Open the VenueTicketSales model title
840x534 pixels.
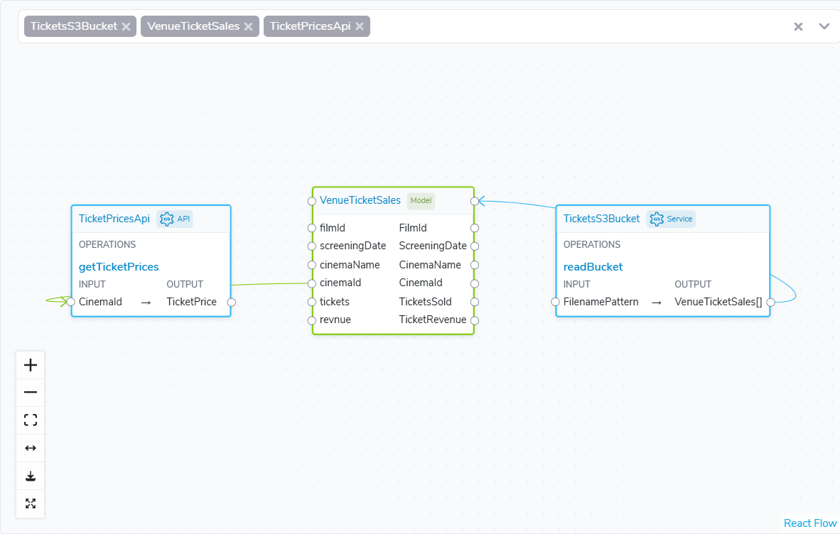360,200
